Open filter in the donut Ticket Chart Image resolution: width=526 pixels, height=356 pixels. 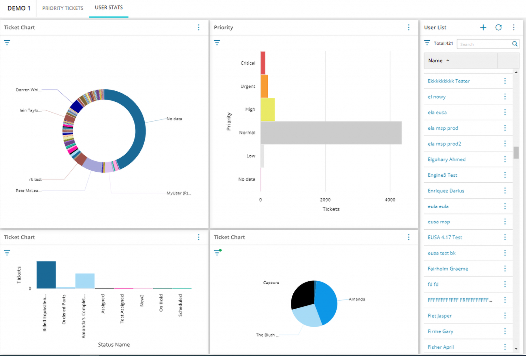pyautogui.click(x=7, y=43)
